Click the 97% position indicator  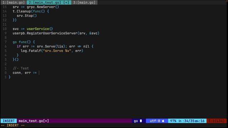point(173,121)
